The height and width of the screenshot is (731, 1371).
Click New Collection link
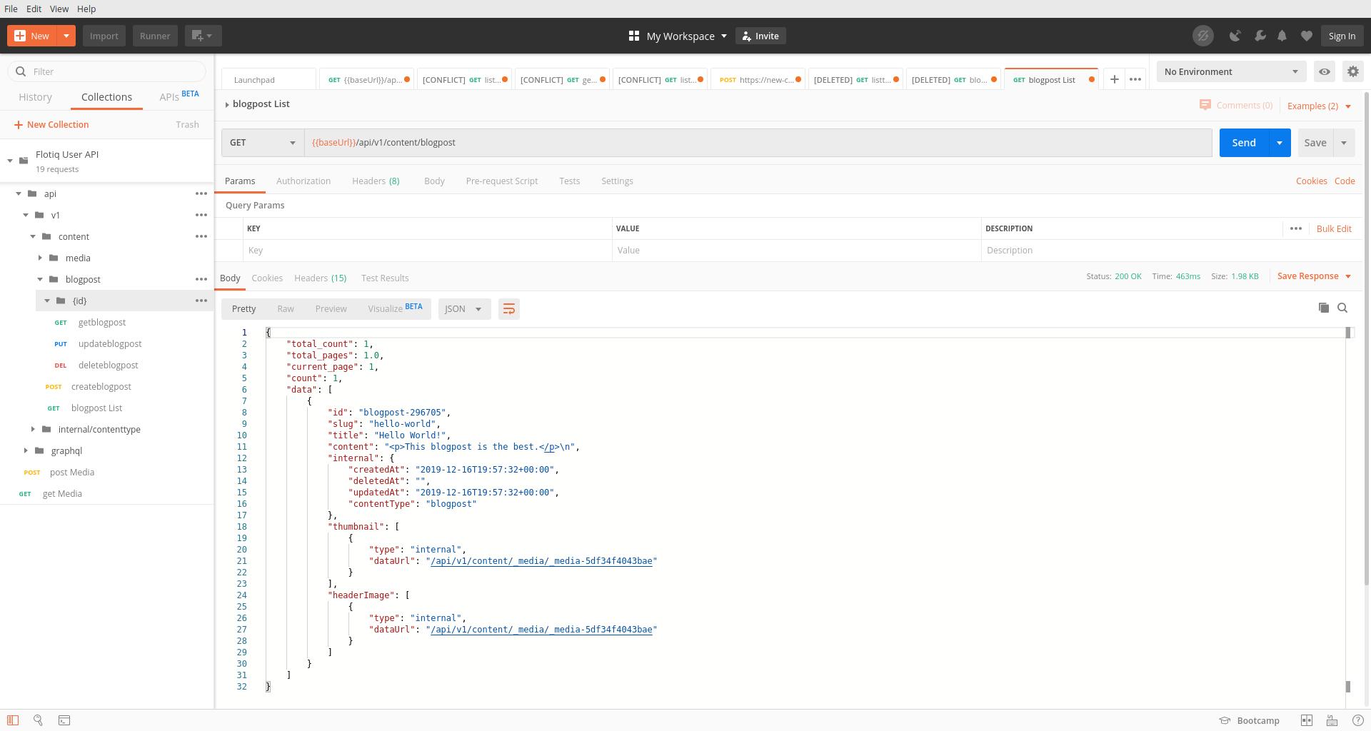[x=51, y=125]
